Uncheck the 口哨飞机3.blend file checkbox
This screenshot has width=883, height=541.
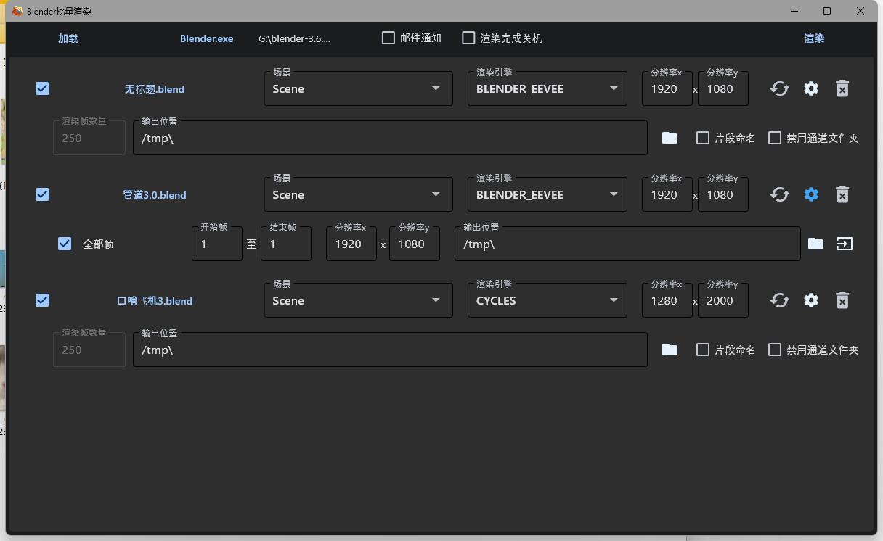pyautogui.click(x=42, y=300)
